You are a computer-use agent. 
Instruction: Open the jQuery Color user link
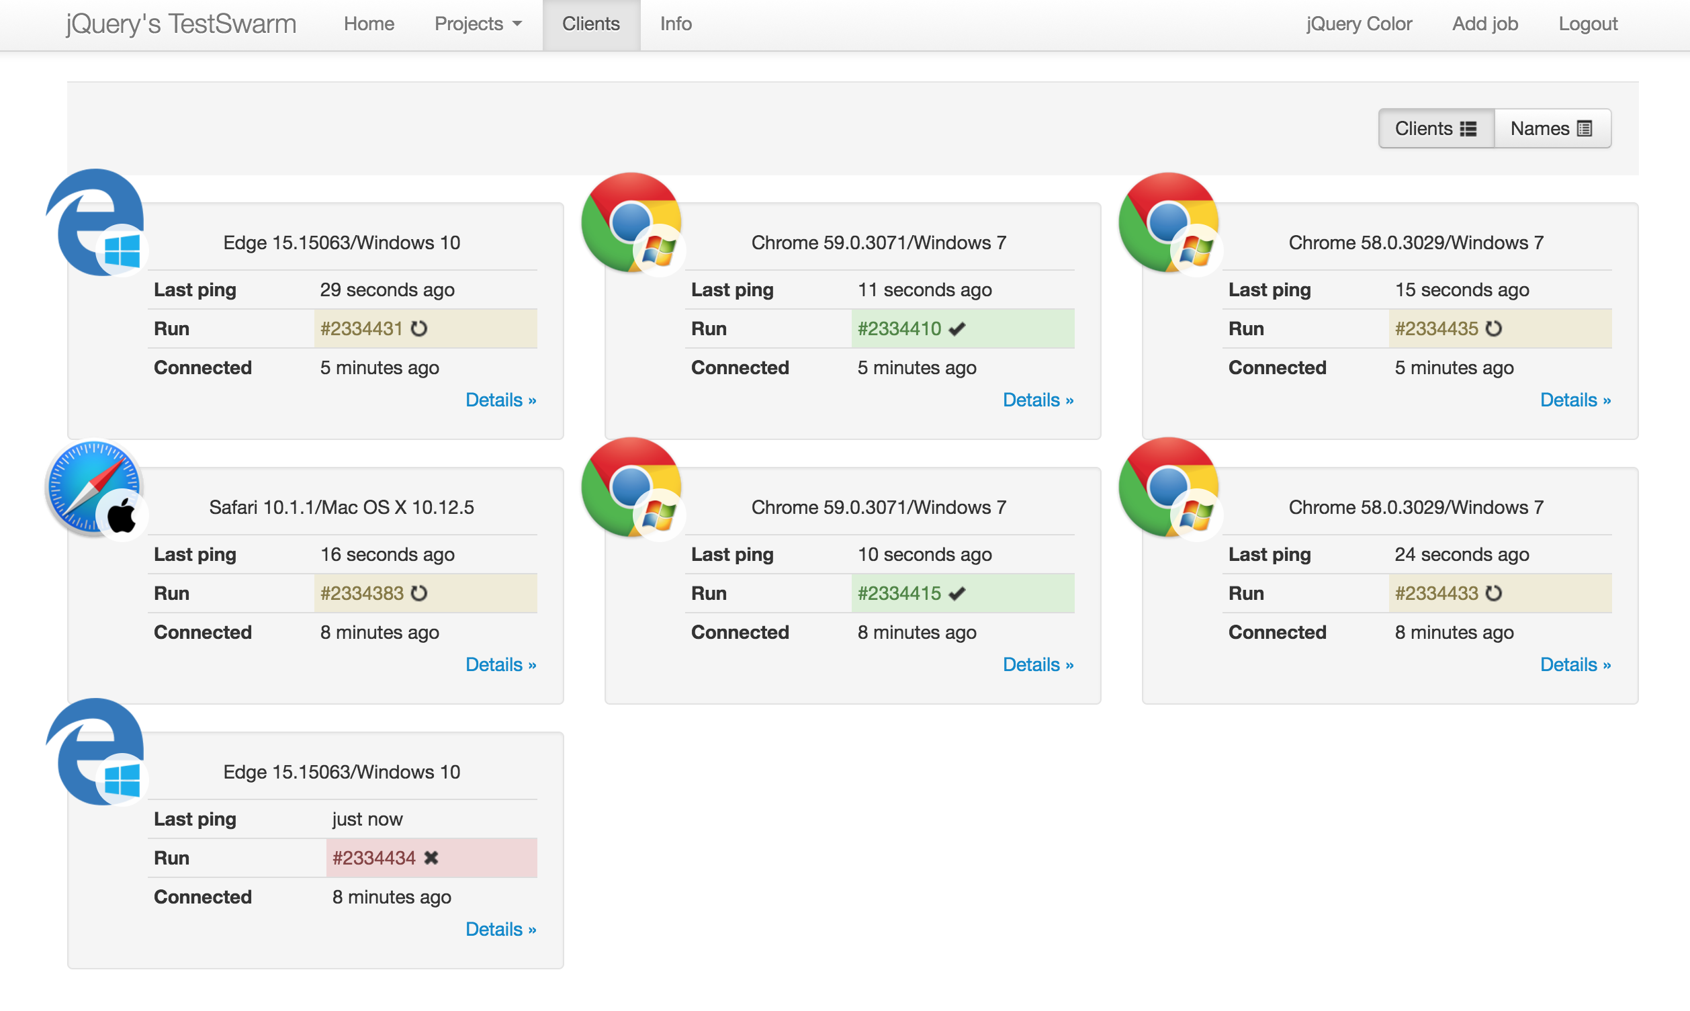(1359, 24)
